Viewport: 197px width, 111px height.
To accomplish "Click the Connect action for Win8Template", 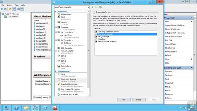I will click(169, 71).
